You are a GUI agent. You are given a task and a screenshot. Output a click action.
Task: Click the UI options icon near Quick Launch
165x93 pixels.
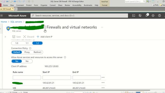[148, 1]
